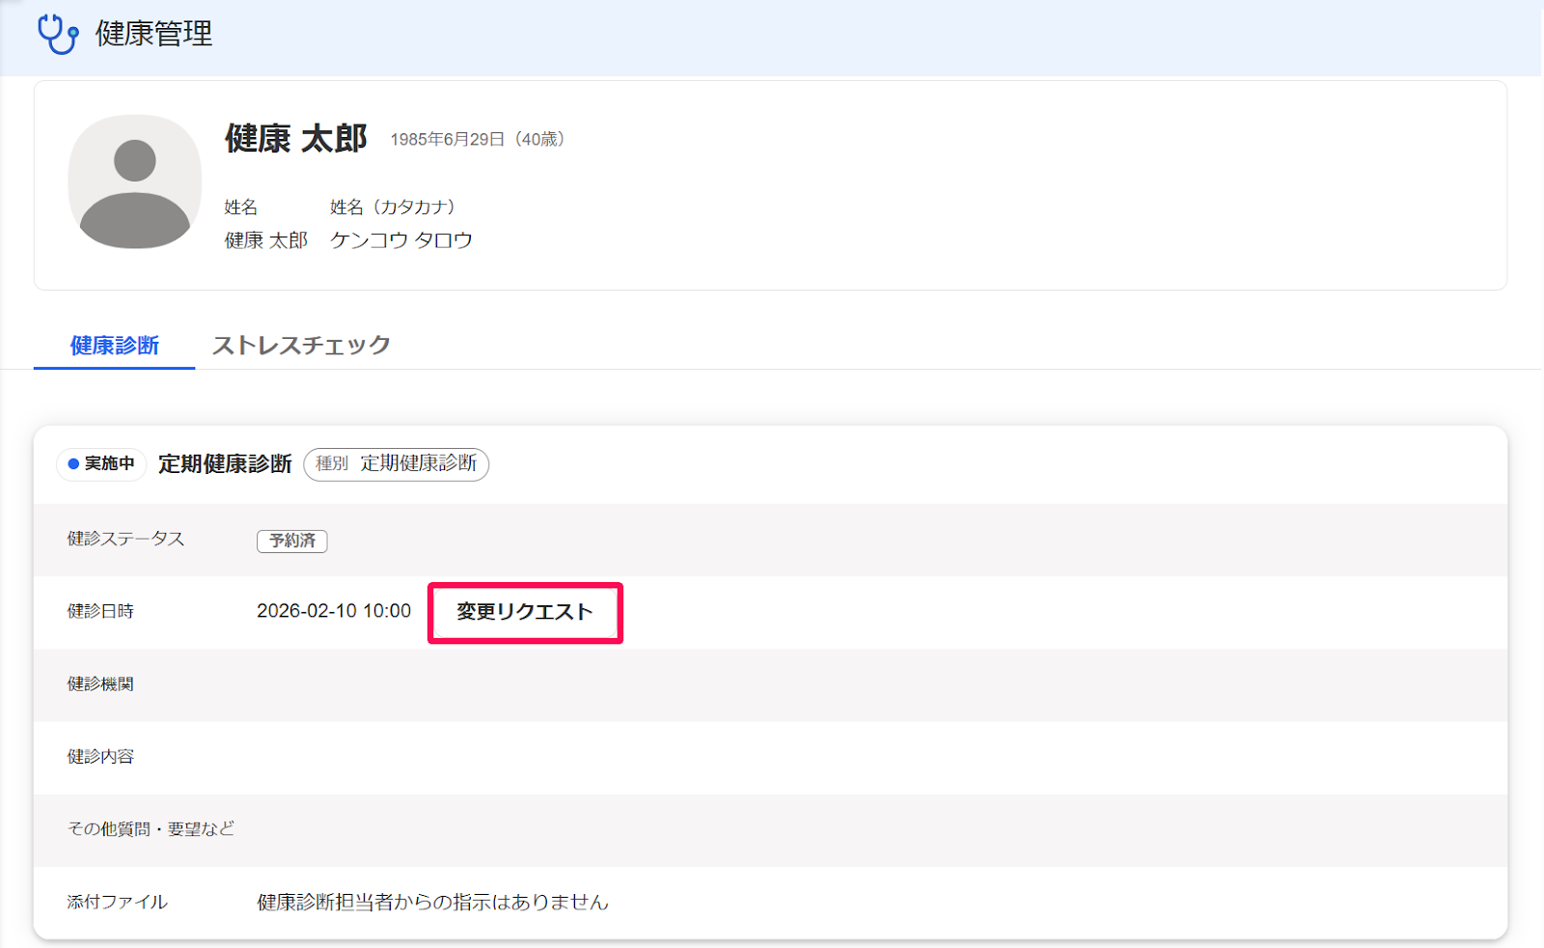Click the name heading 健康 太郎
This screenshot has width=1544, height=948.
point(296,138)
